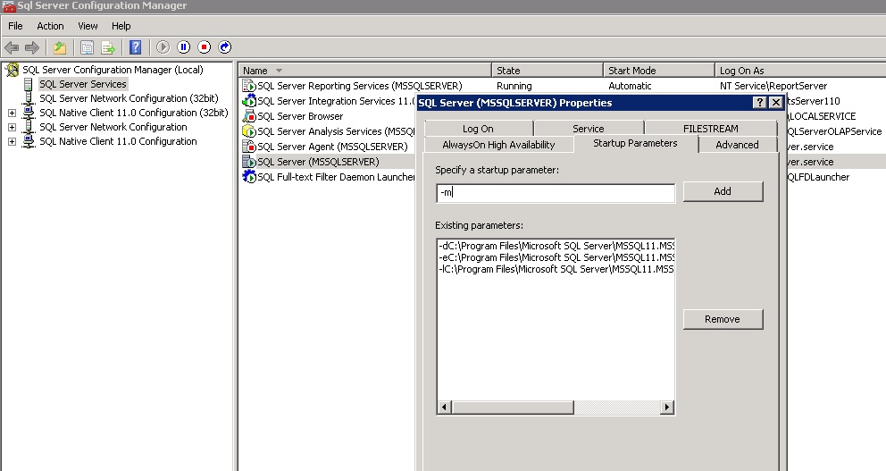This screenshot has width=886, height=471.
Task: Click the Up one level folder icon
Action: (x=60, y=47)
